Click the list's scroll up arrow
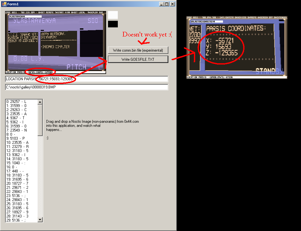301x231 pixels. point(40,102)
